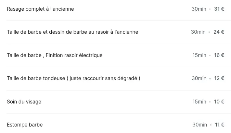Click the 24 € price
231x133 pixels.
219,32
